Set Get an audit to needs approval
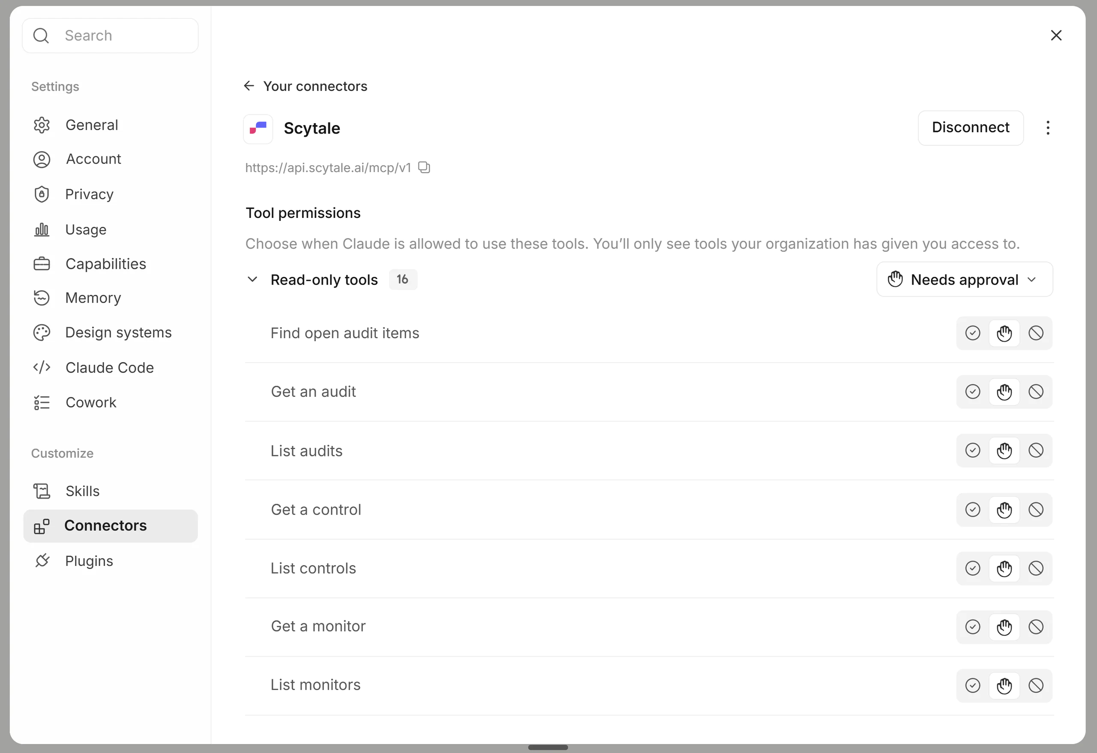 tap(1004, 392)
